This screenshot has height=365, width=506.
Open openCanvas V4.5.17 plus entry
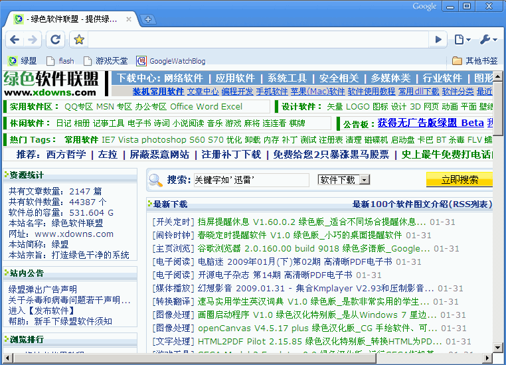(317, 328)
